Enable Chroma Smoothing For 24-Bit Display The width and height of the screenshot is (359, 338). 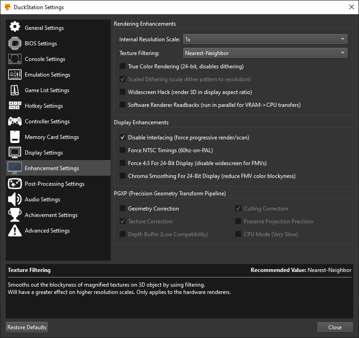point(123,176)
